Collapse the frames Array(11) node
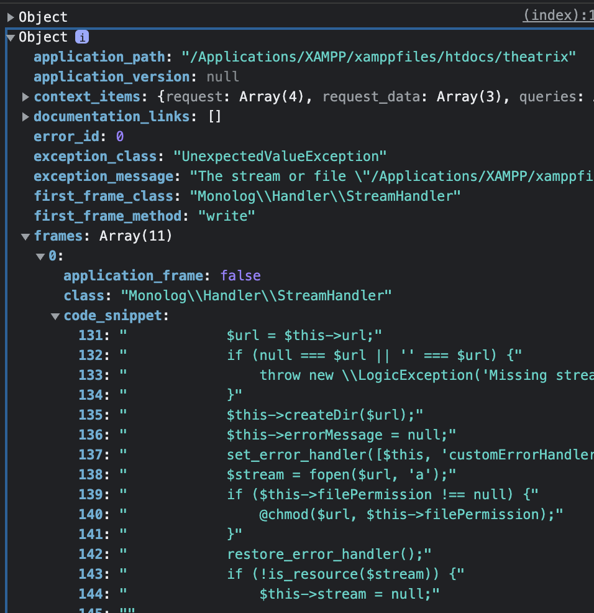Viewport: 594px width, 613px height. (25, 236)
